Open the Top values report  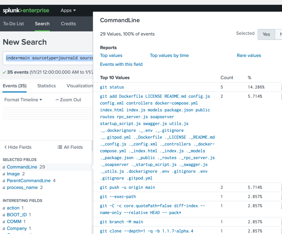(111, 55)
